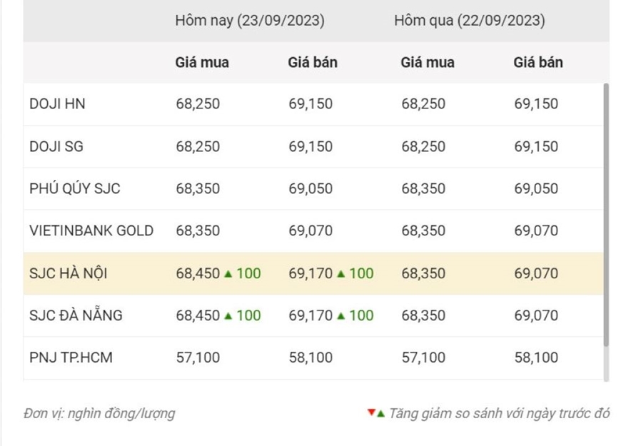Click green up arrow in SJC ĐÀ NẴNG sell price

[341, 315]
